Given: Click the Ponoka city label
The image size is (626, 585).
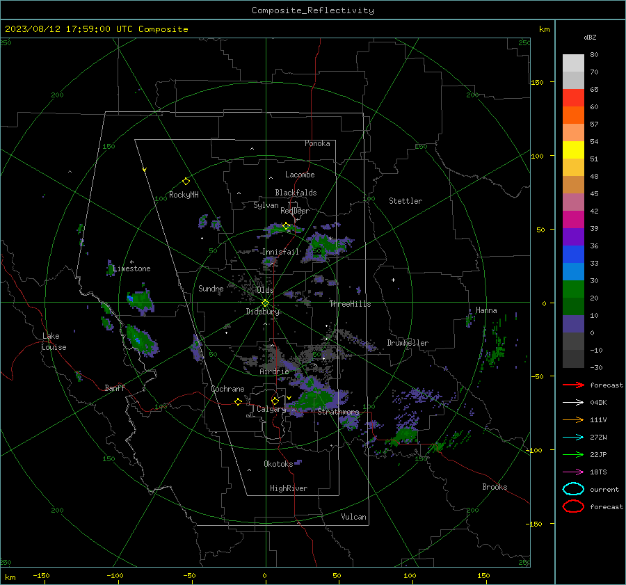Looking at the screenshot, I should click(x=317, y=143).
